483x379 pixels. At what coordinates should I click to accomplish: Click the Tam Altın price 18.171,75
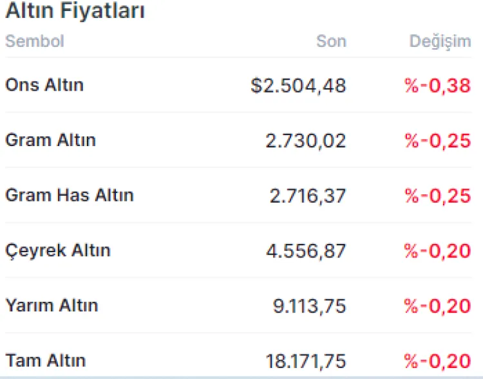click(305, 361)
